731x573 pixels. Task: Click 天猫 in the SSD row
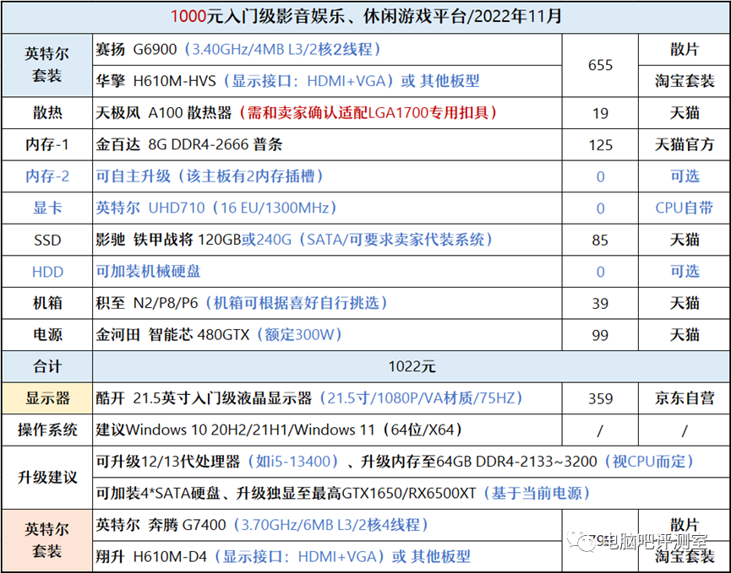[684, 240]
